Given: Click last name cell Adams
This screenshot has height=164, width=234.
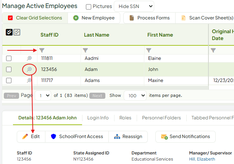Looking at the screenshot, I should pyautogui.click(x=92, y=80).
